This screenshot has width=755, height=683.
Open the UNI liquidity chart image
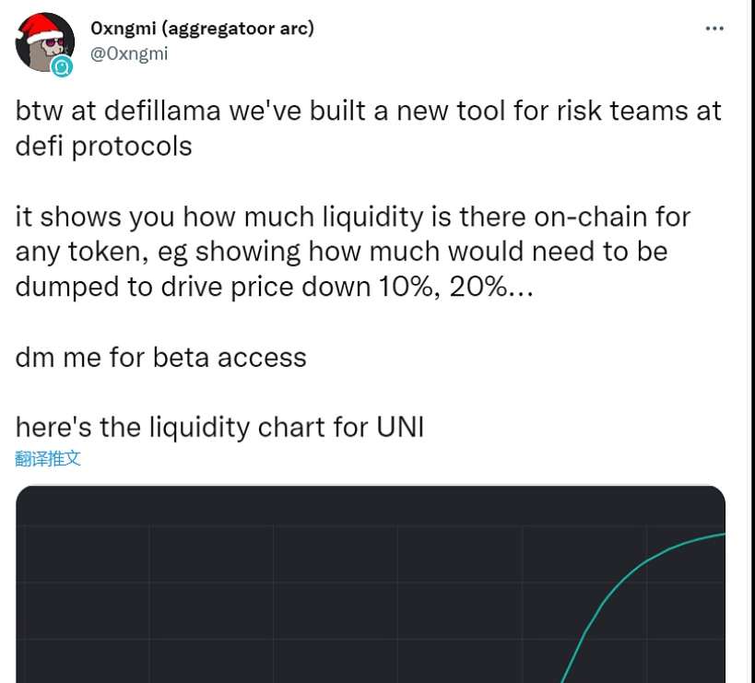pos(369,590)
